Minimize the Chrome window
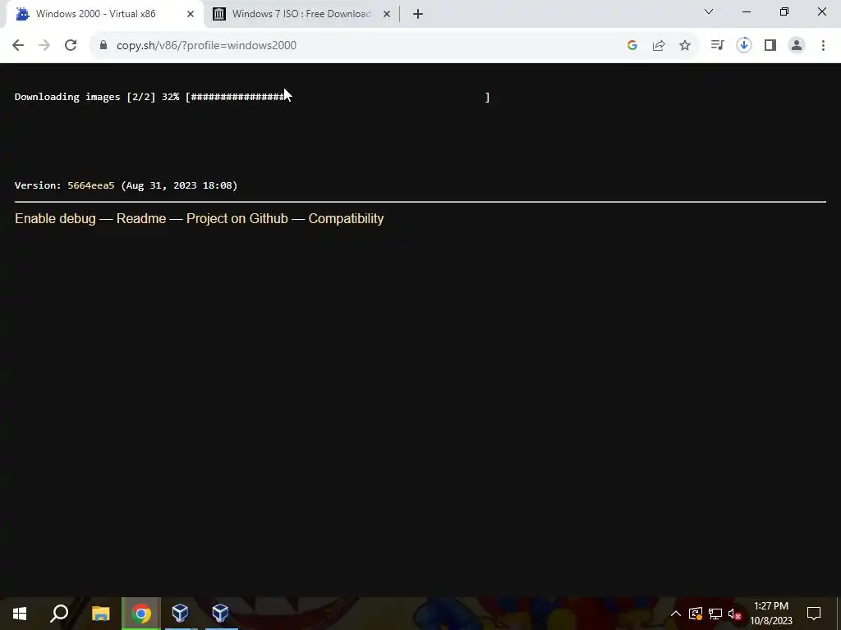Screen dimensions: 841x630 coord(747,11)
